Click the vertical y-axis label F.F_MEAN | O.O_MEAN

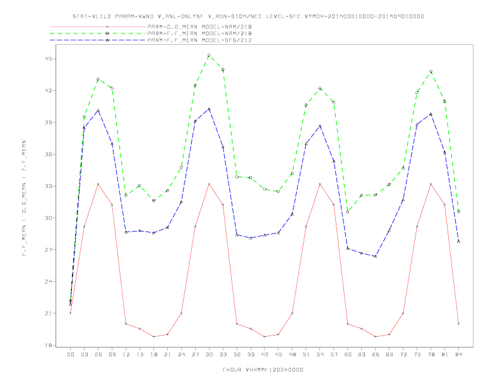[x=24, y=198]
